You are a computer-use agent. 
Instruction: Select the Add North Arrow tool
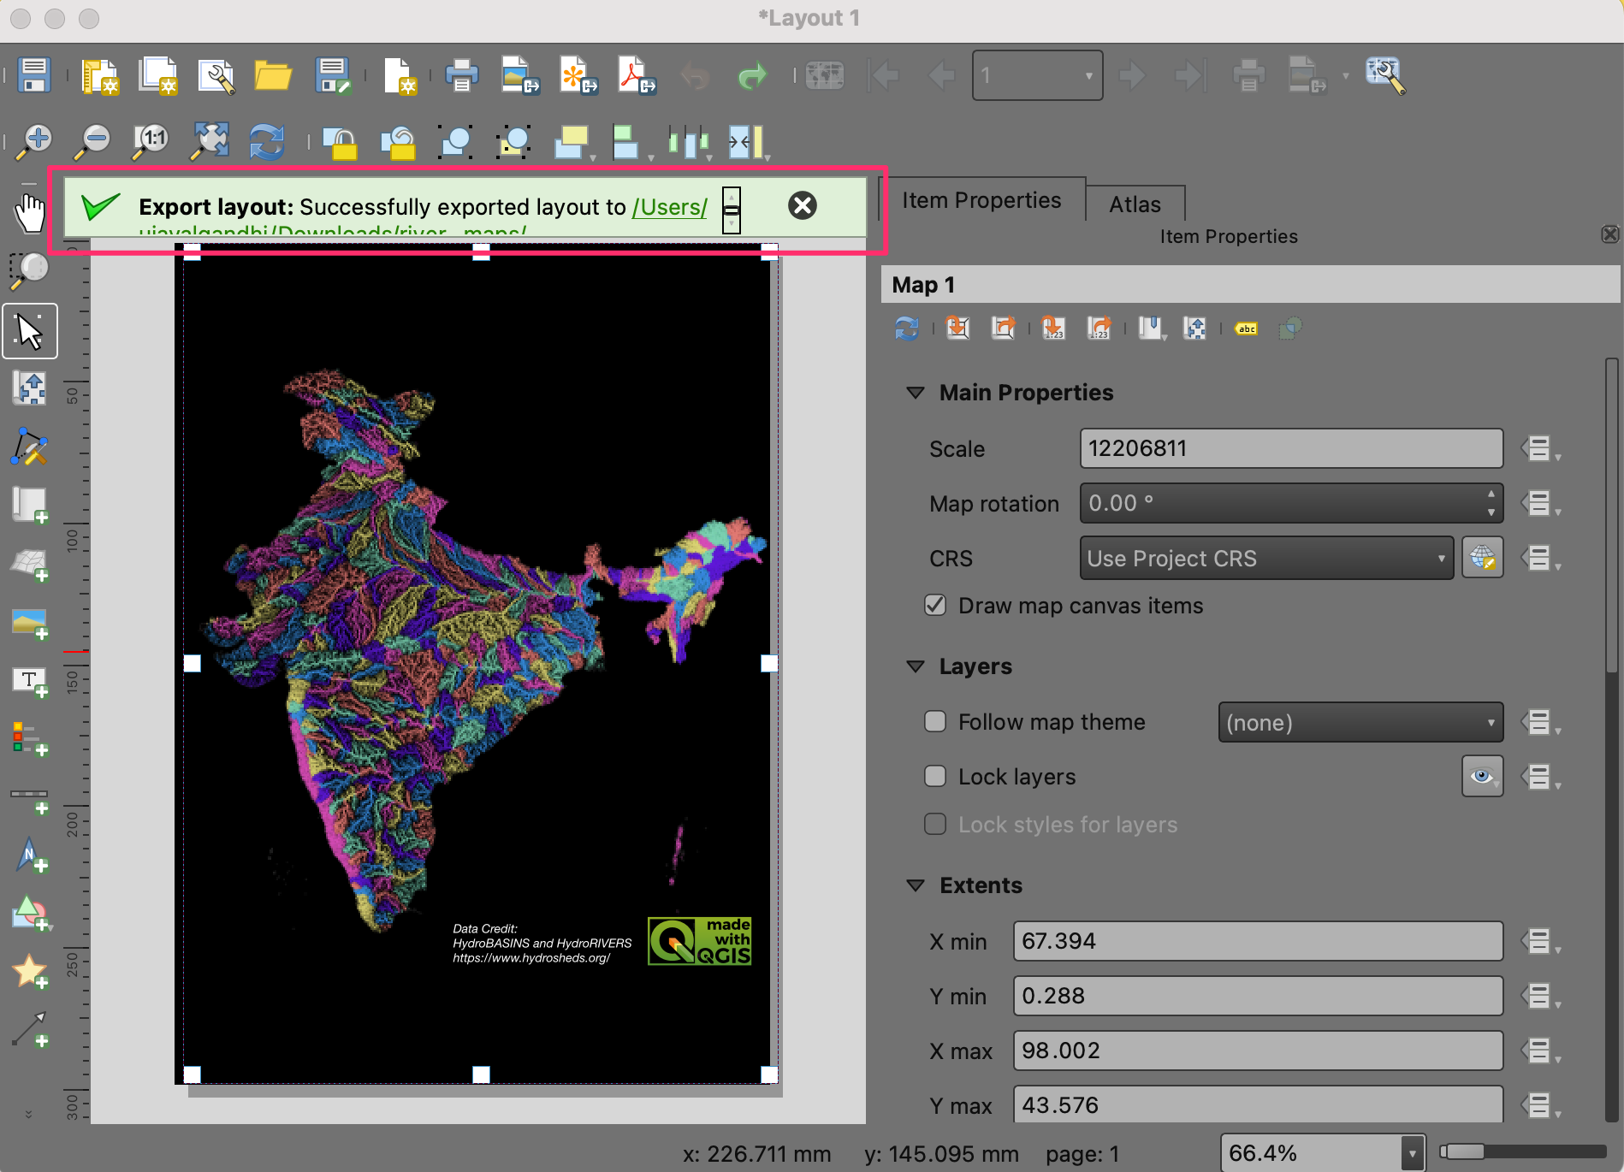click(30, 855)
